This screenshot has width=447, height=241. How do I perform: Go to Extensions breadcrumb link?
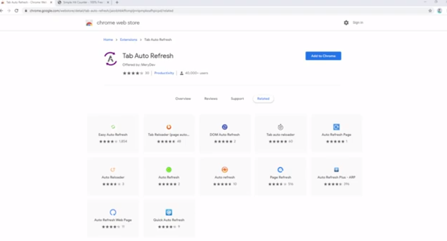click(x=129, y=40)
